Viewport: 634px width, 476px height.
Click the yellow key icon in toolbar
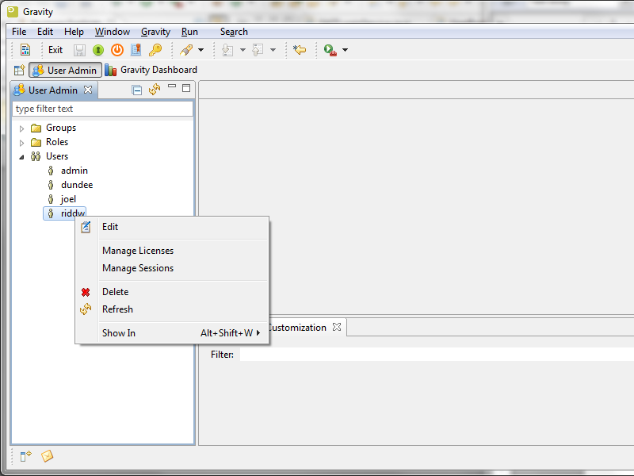tap(155, 50)
